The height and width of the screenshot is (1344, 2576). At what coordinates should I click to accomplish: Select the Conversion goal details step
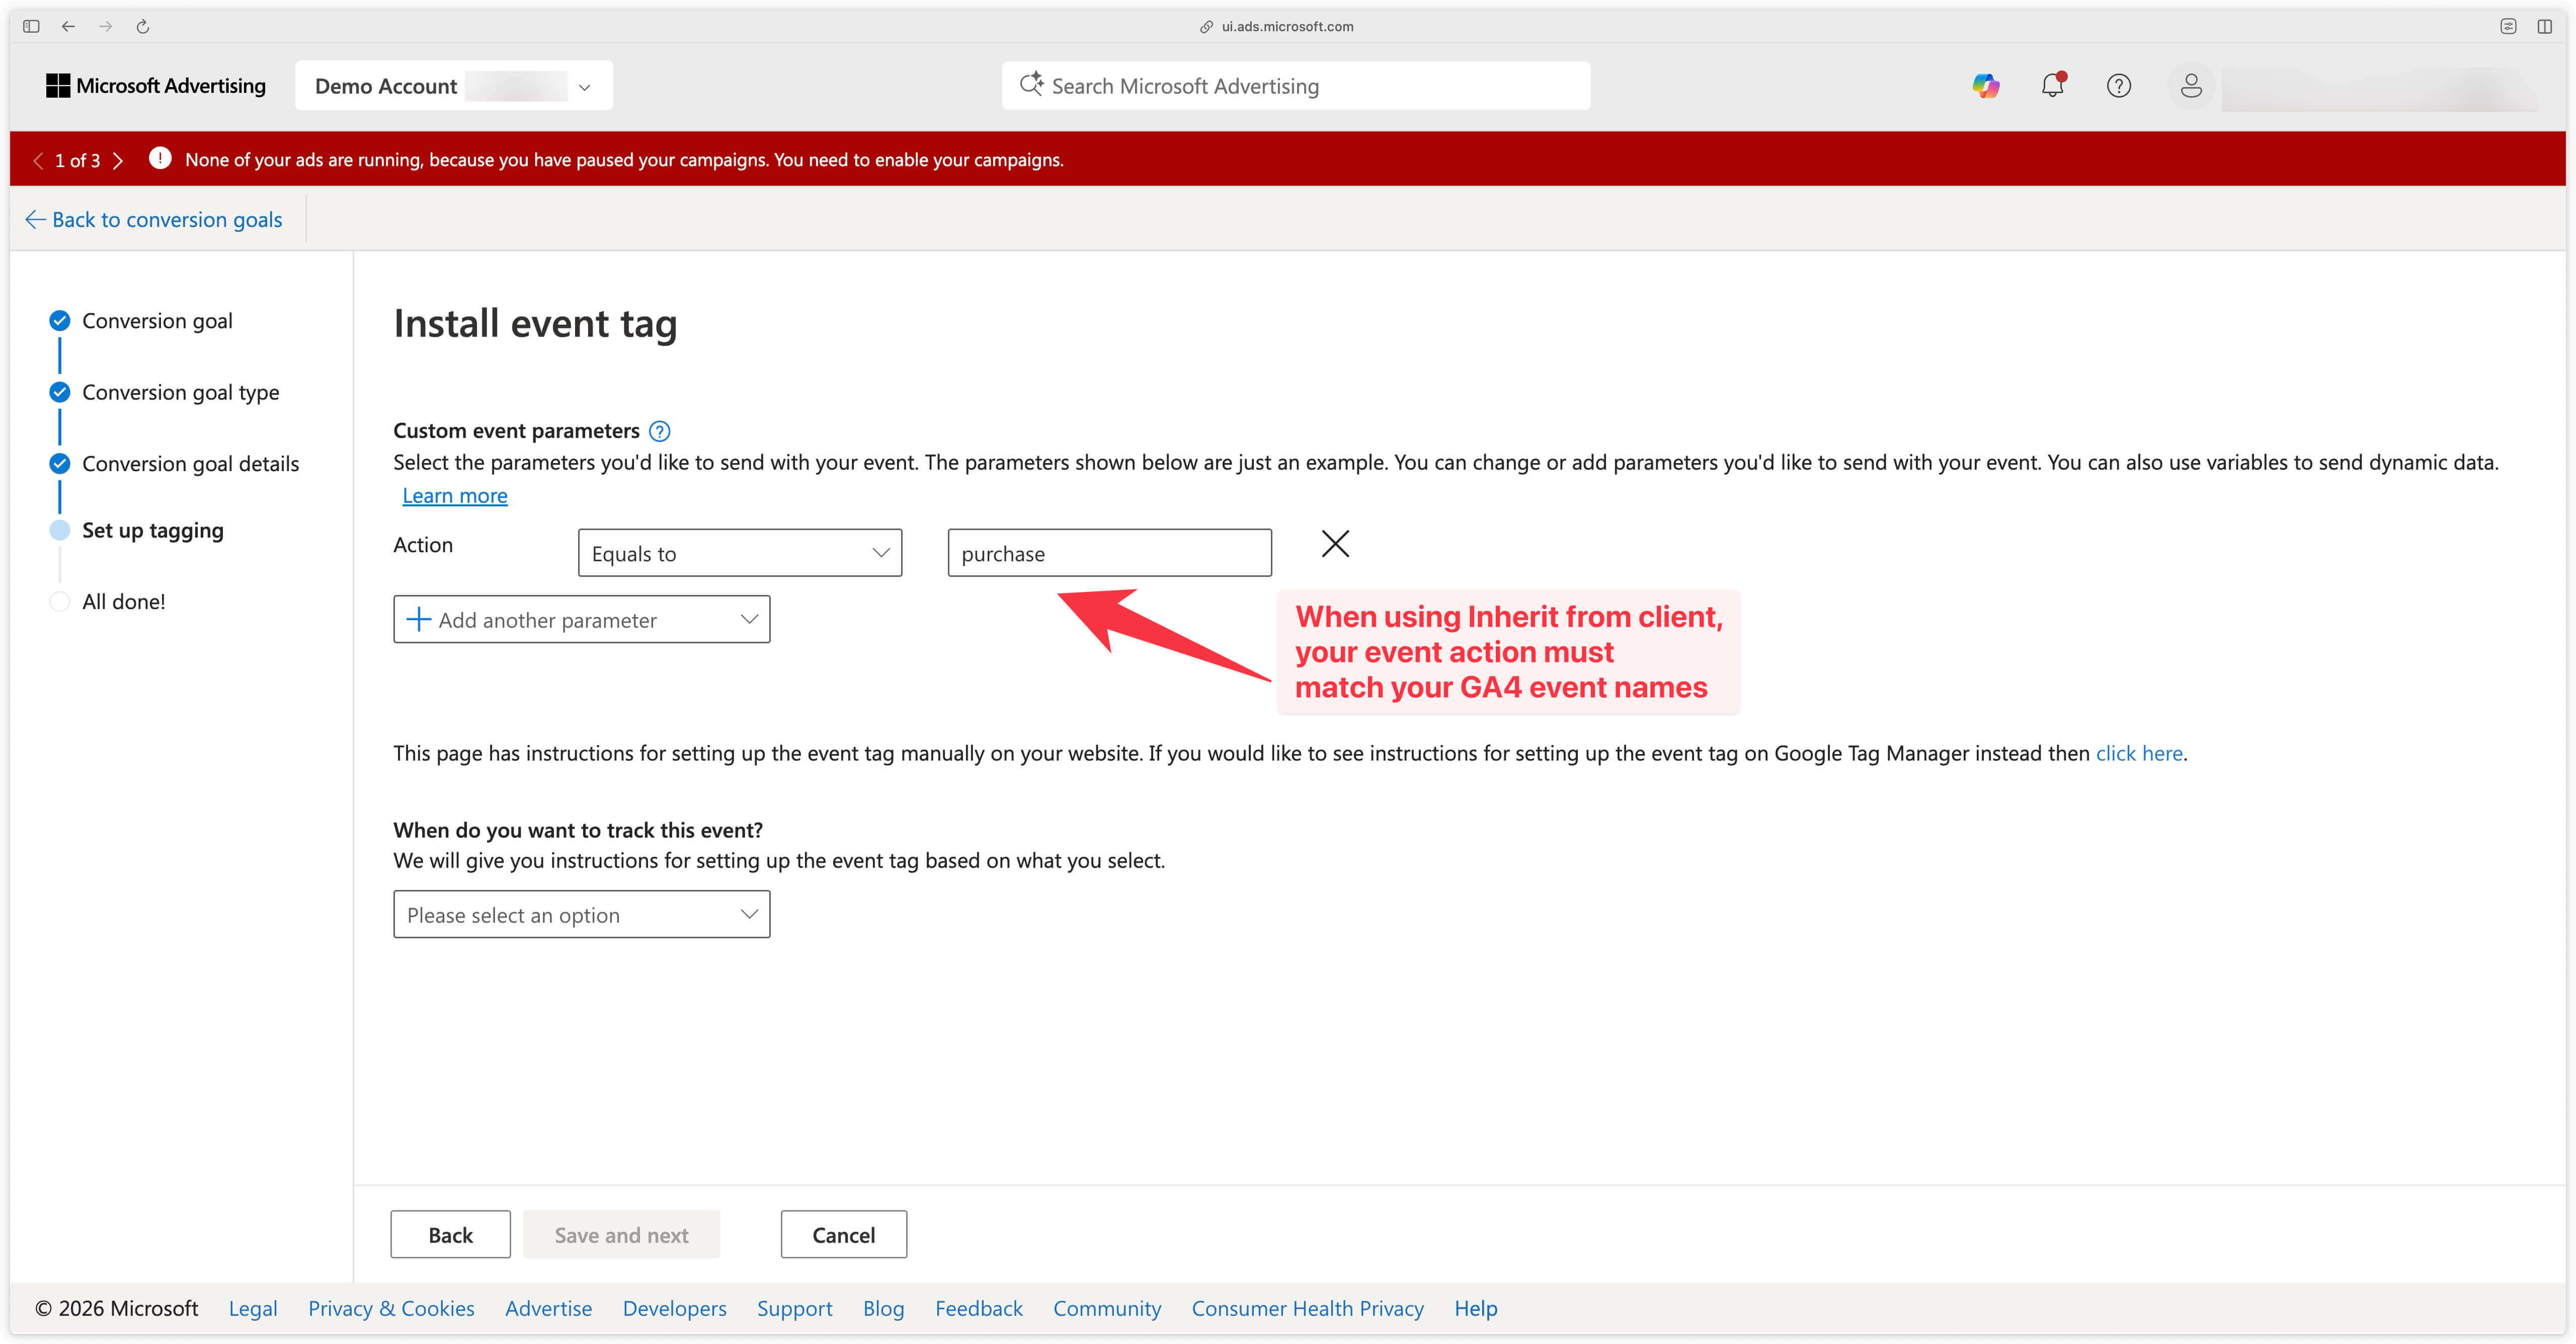190,462
